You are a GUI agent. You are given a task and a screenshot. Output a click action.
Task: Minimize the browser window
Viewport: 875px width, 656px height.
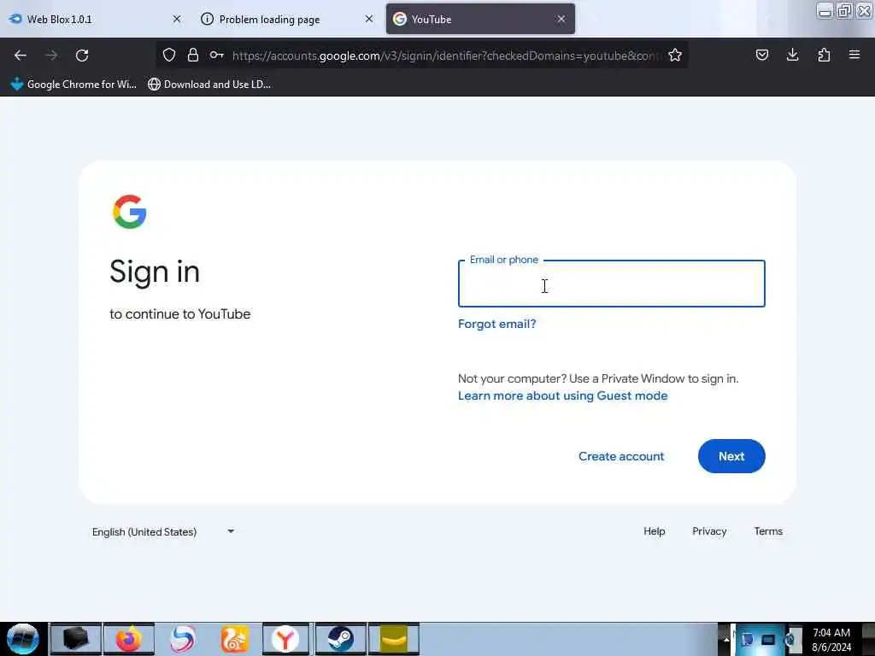(825, 10)
